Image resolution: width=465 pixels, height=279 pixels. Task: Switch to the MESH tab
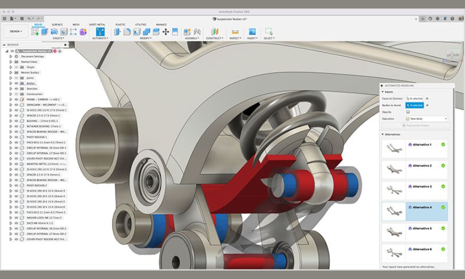click(76, 24)
